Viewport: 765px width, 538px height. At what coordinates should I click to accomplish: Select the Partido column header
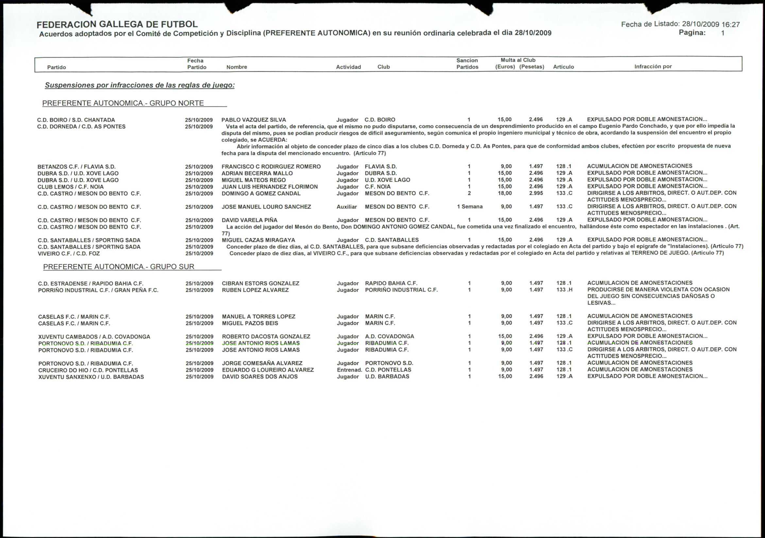point(56,67)
